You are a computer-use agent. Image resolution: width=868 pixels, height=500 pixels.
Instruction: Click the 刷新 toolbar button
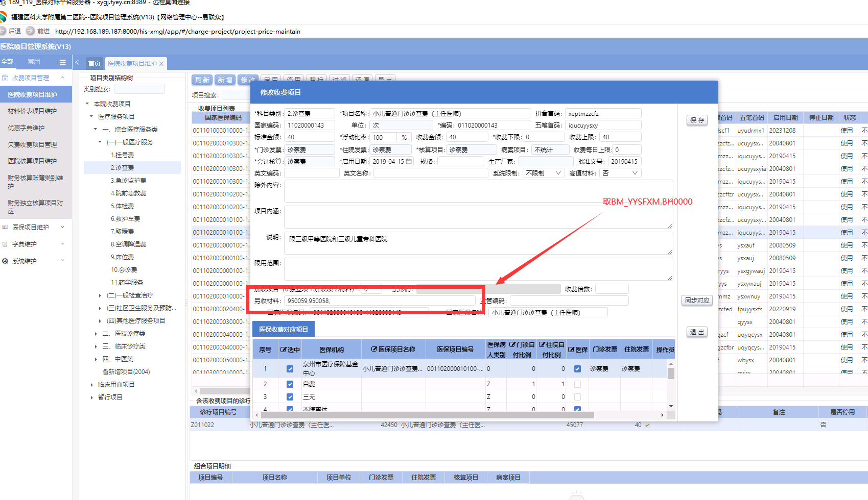tap(202, 80)
